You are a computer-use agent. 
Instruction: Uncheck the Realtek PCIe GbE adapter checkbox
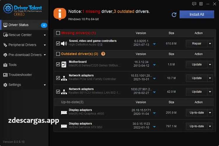click(58, 78)
